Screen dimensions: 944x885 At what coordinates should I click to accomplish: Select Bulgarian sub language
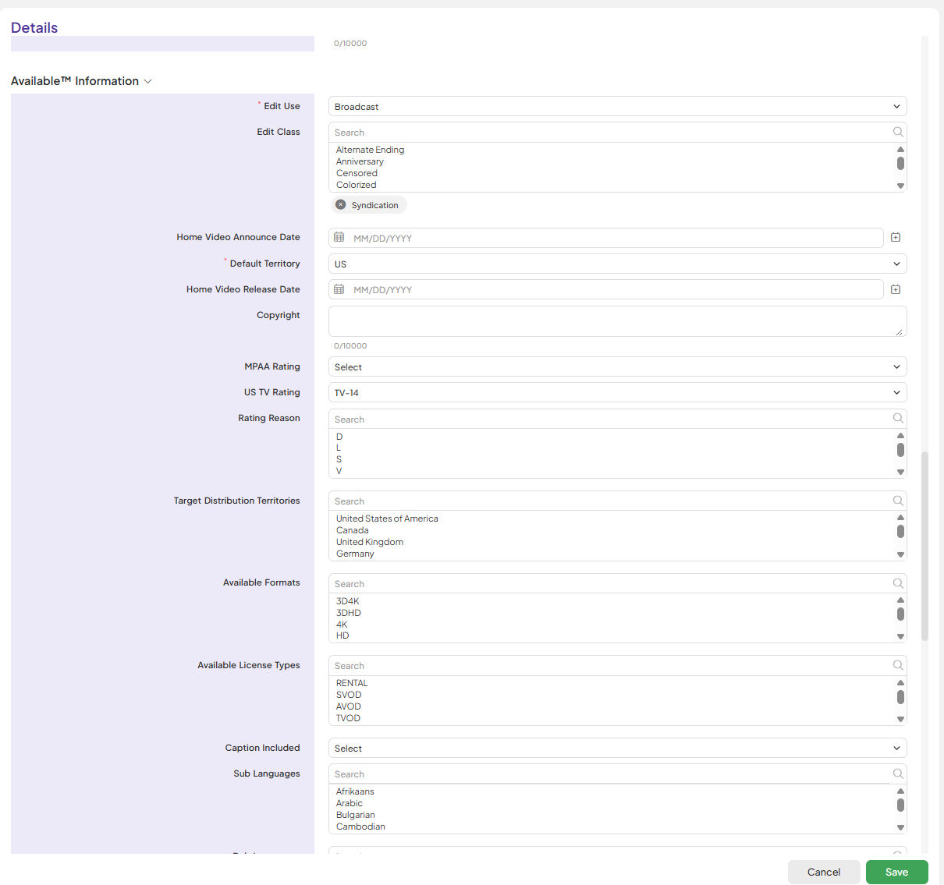[x=356, y=815]
